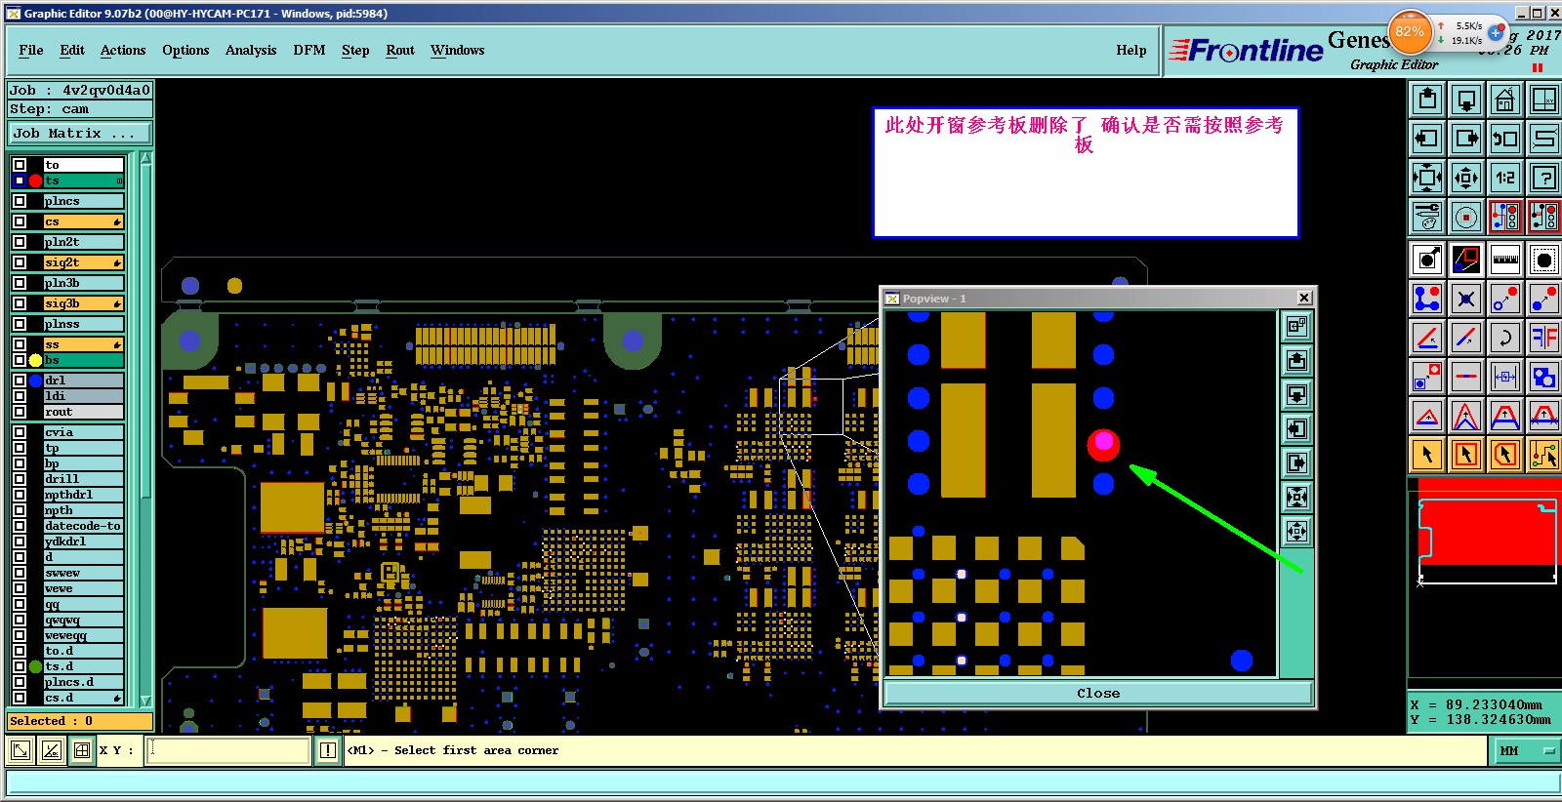Select the 'ss' layer name
Screen dimensions: 1562x802
point(83,344)
